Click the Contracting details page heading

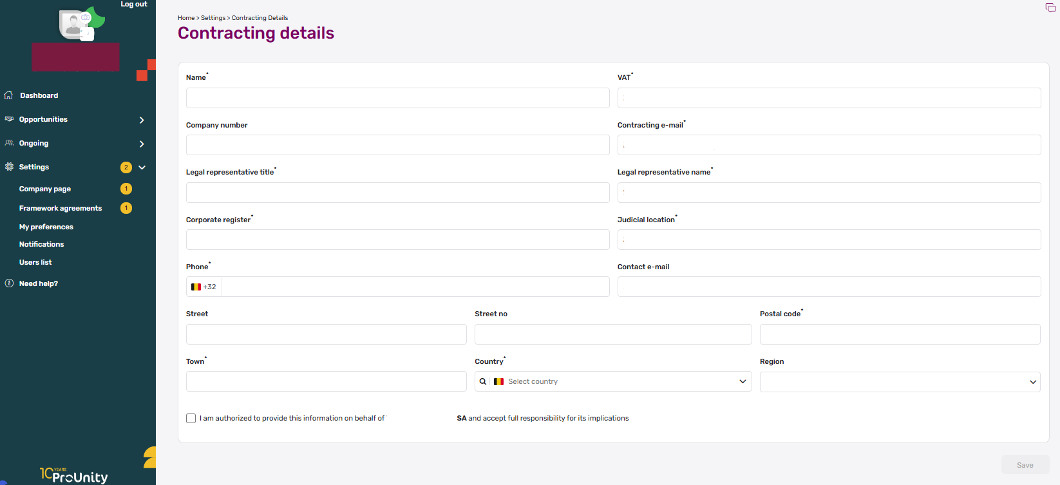256,33
